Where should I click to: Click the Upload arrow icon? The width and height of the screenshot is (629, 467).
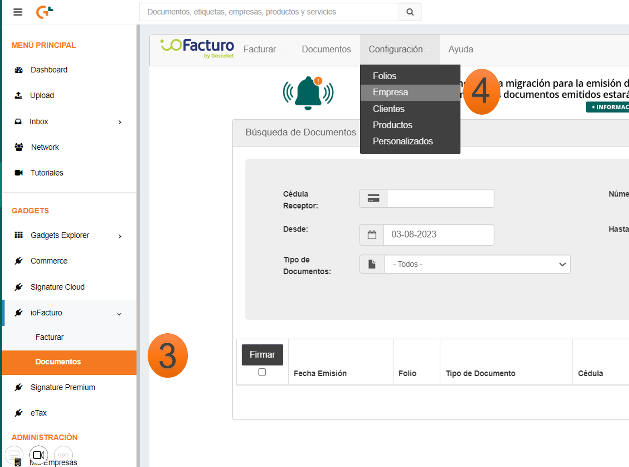click(x=19, y=95)
